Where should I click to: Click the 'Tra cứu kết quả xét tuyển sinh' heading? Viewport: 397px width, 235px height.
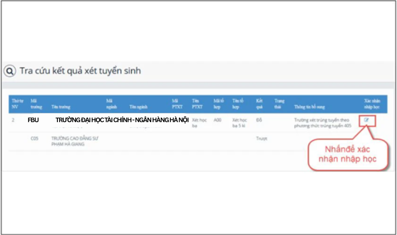click(x=80, y=71)
